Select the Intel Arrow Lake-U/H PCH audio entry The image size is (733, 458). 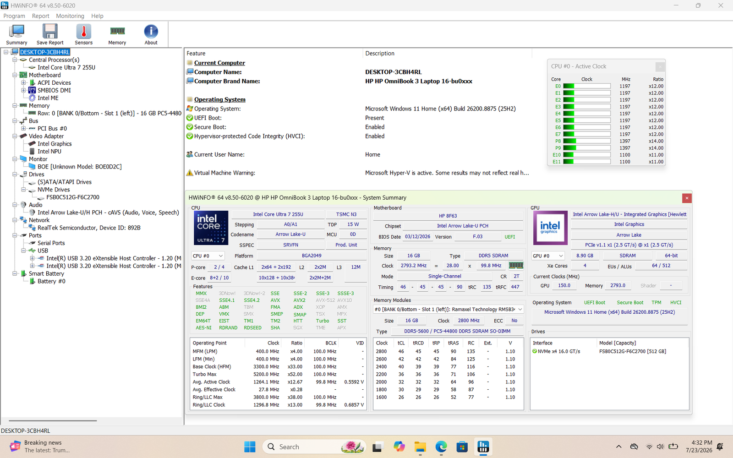tap(108, 213)
